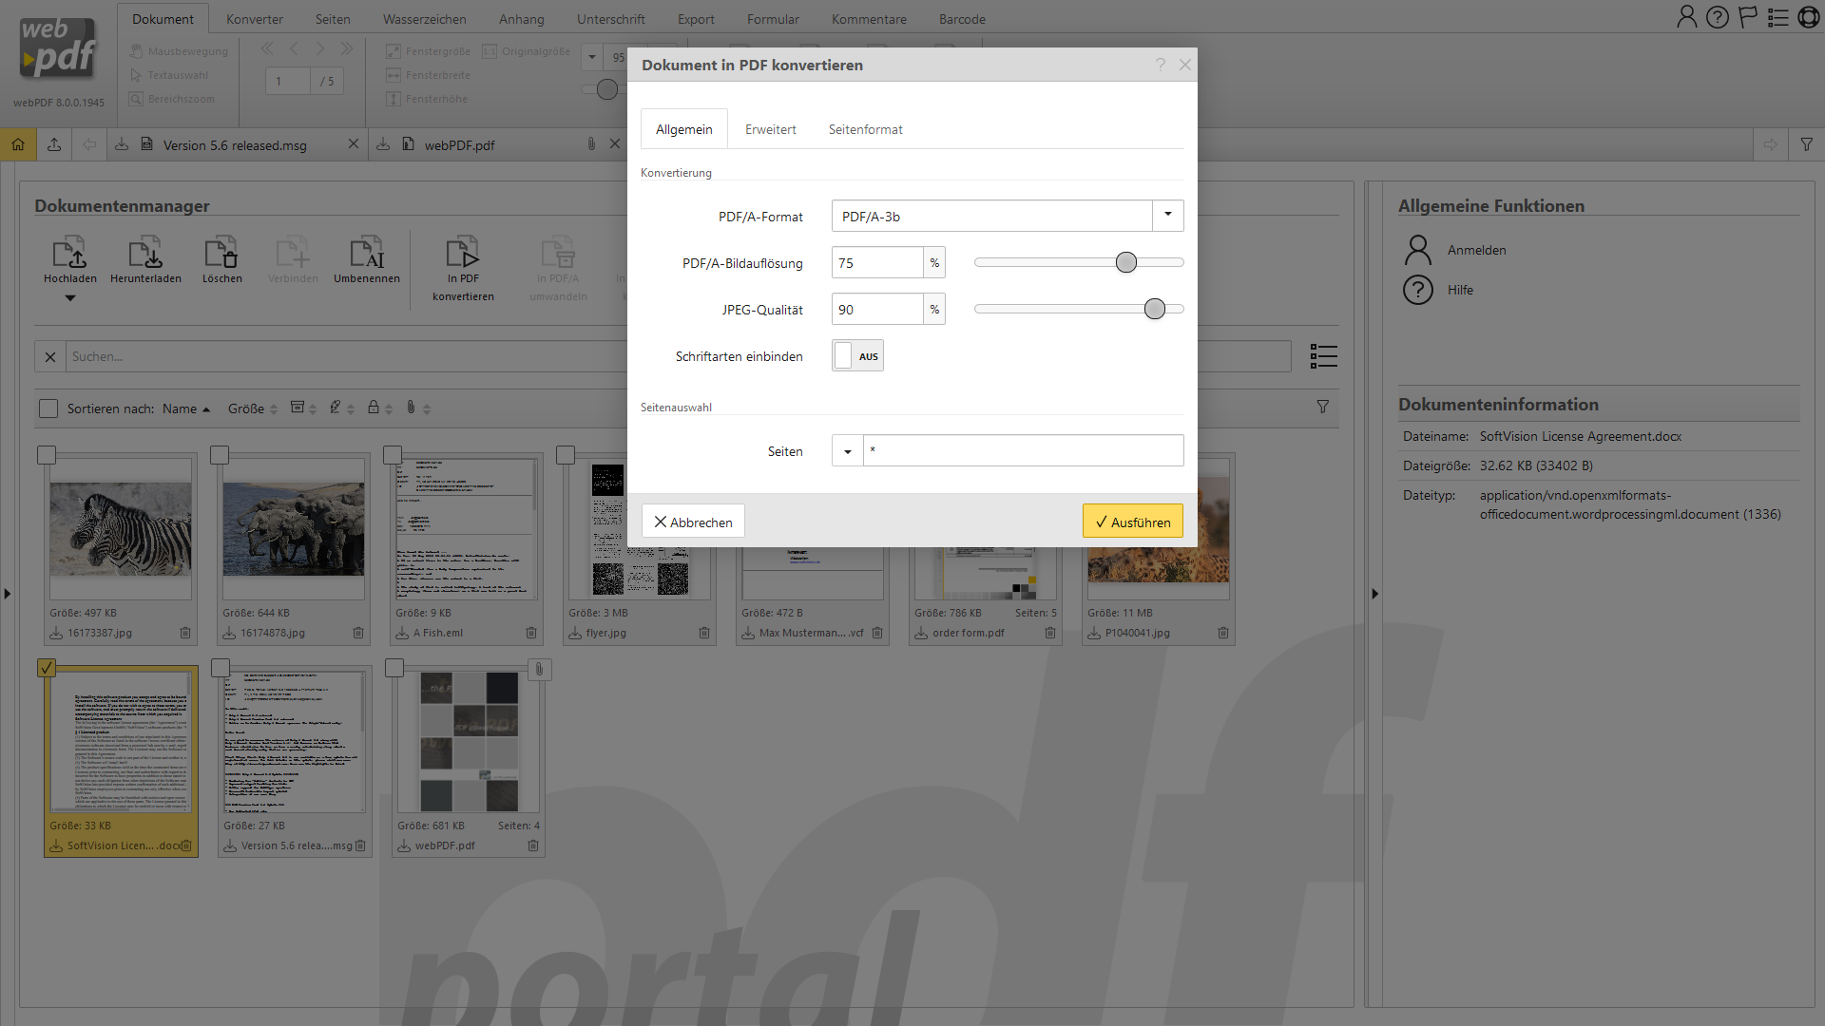Open the Seitenformat tab
The height and width of the screenshot is (1026, 1825).
tap(865, 129)
